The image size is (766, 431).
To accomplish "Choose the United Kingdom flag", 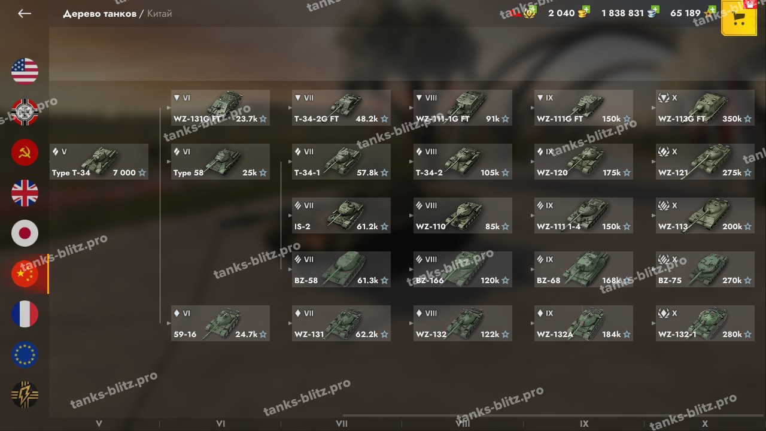I will [x=25, y=193].
